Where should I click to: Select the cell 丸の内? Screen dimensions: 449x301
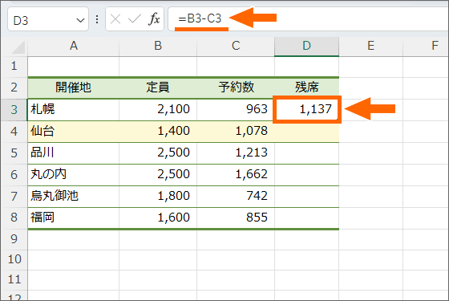click(x=74, y=175)
